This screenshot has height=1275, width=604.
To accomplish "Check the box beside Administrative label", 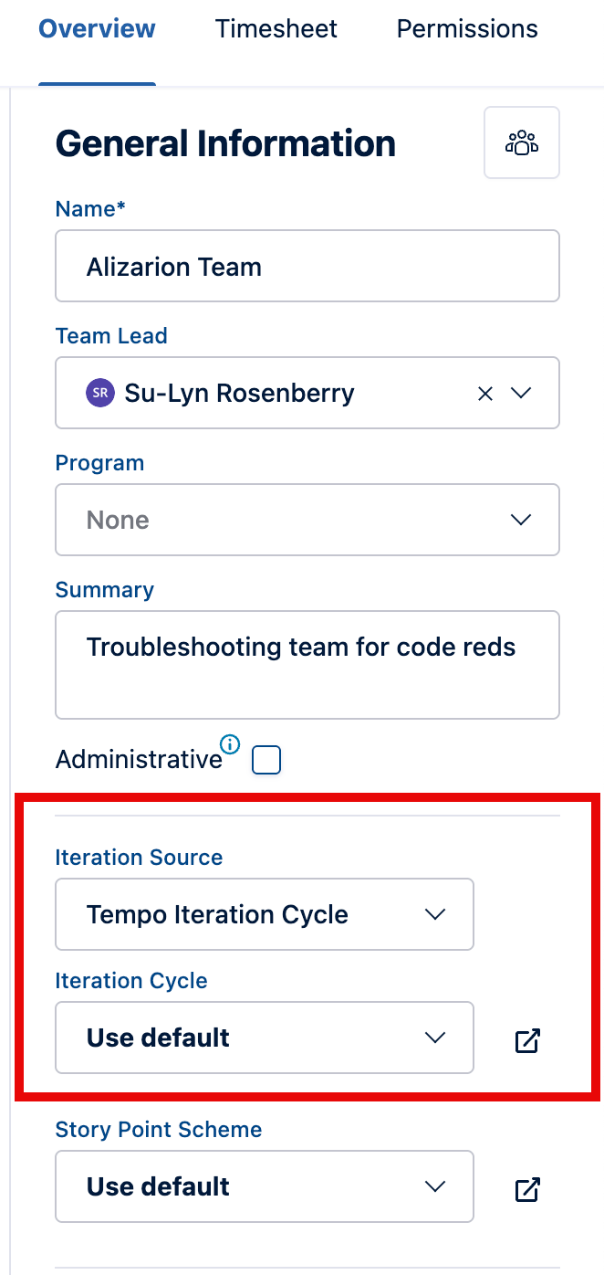I will [x=266, y=759].
